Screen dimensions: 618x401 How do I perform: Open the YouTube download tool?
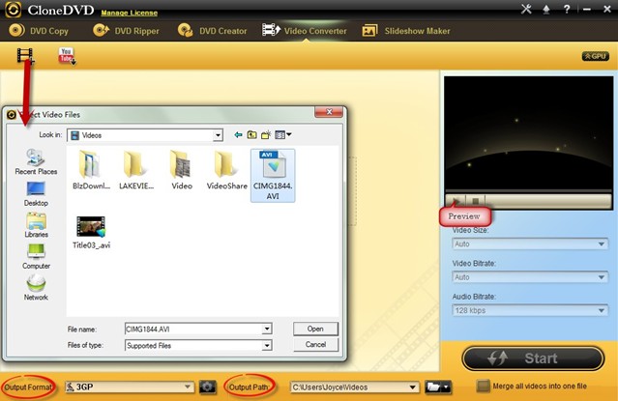[67, 56]
